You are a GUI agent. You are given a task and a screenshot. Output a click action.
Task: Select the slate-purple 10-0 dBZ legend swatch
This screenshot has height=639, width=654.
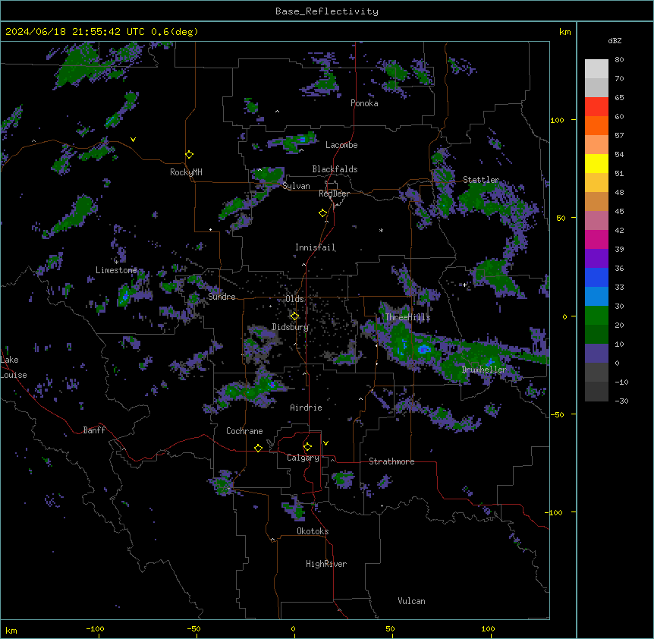(596, 354)
